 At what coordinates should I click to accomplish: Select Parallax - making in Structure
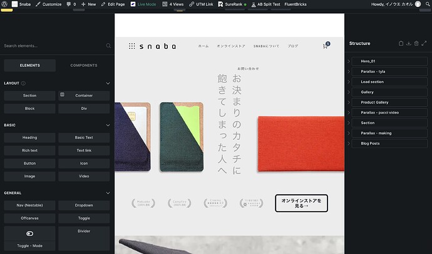[389, 133]
